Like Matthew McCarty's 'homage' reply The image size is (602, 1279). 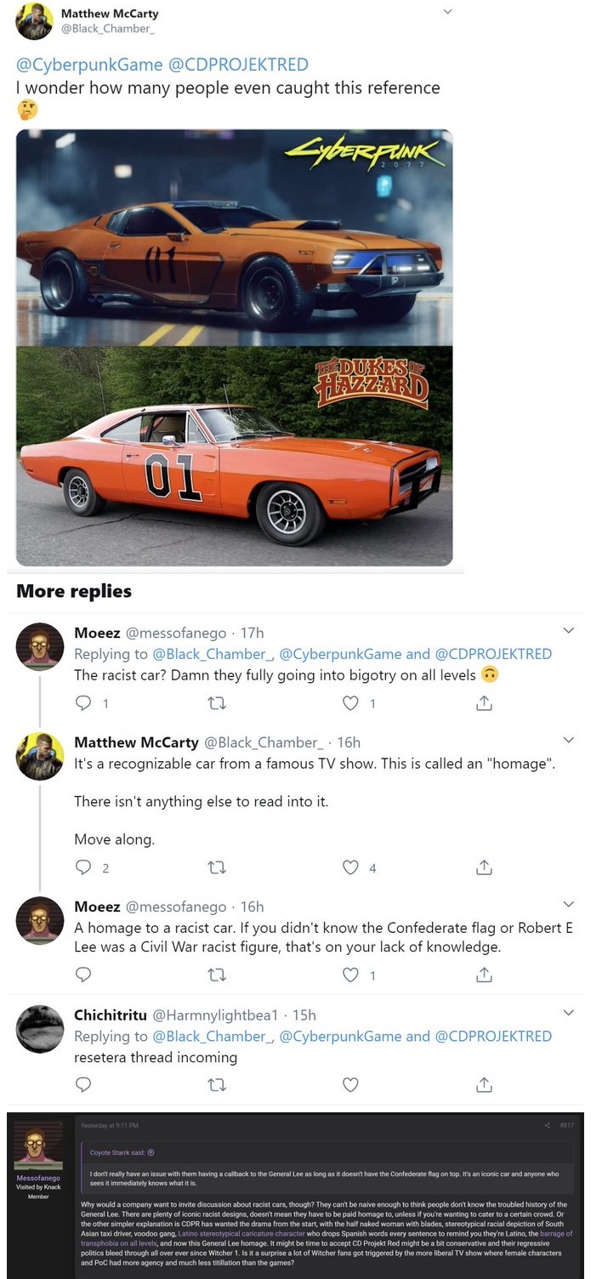pos(349,867)
